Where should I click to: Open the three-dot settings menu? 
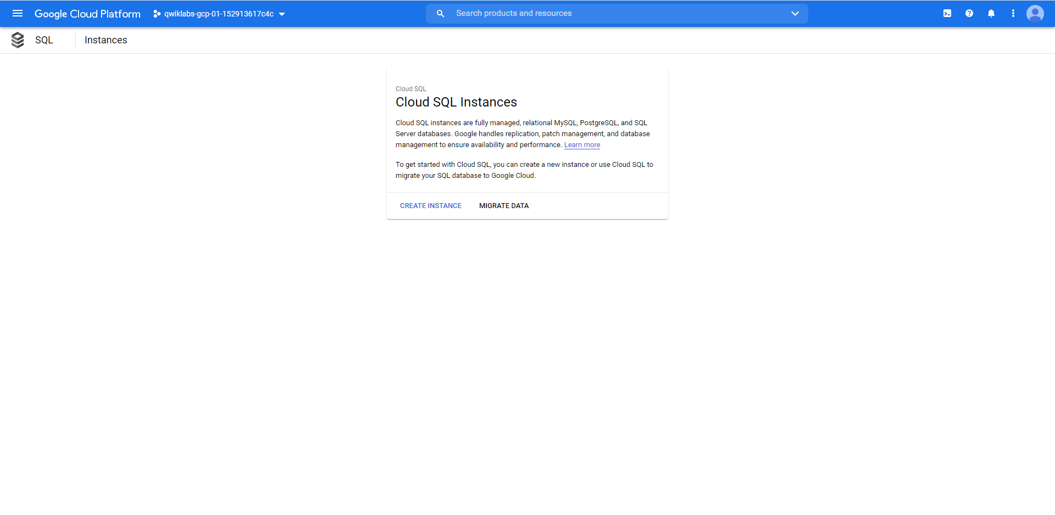coord(1013,14)
